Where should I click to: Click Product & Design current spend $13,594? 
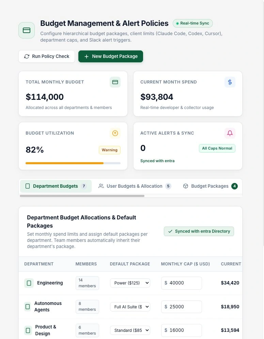tap(230, 330)
